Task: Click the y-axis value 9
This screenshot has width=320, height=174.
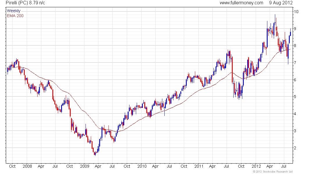Action: click(295, 29)
